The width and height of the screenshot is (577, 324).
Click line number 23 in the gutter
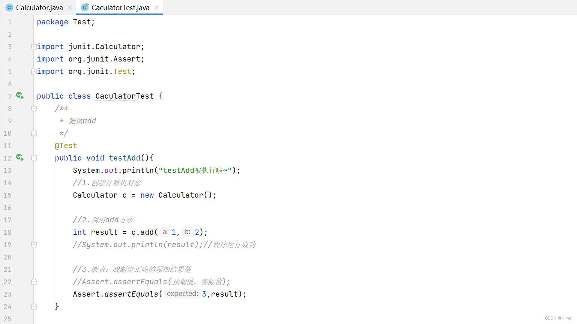click(8, 294)
